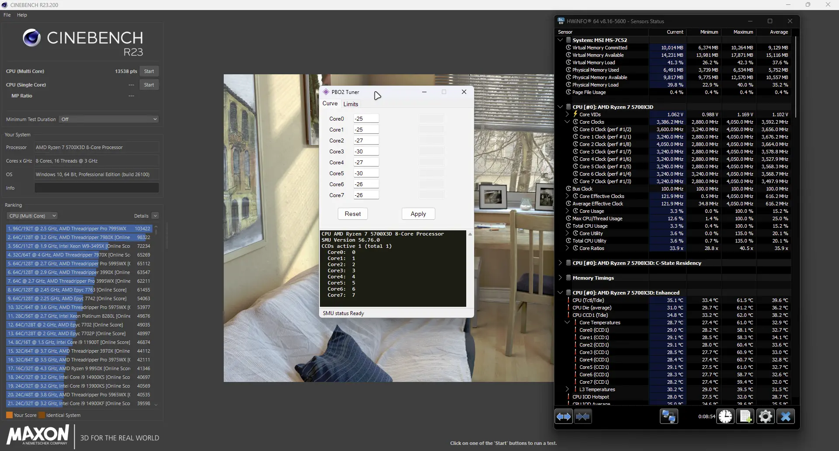The width and height of the screenshot is (839, 451).
Task: Open the ranking Details dropdown arrow
Action: tap(155, 216)
